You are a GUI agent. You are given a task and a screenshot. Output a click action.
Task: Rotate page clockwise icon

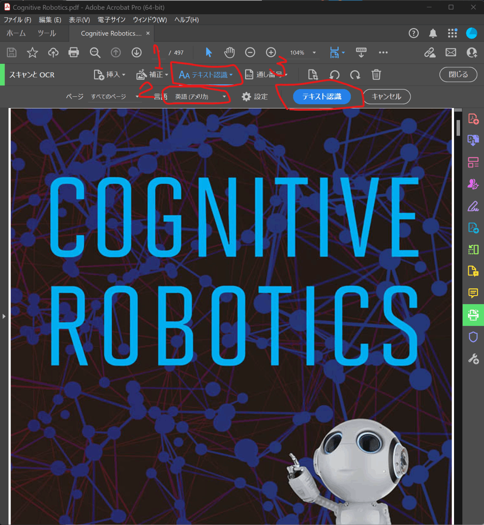click(x=355, y=75)
